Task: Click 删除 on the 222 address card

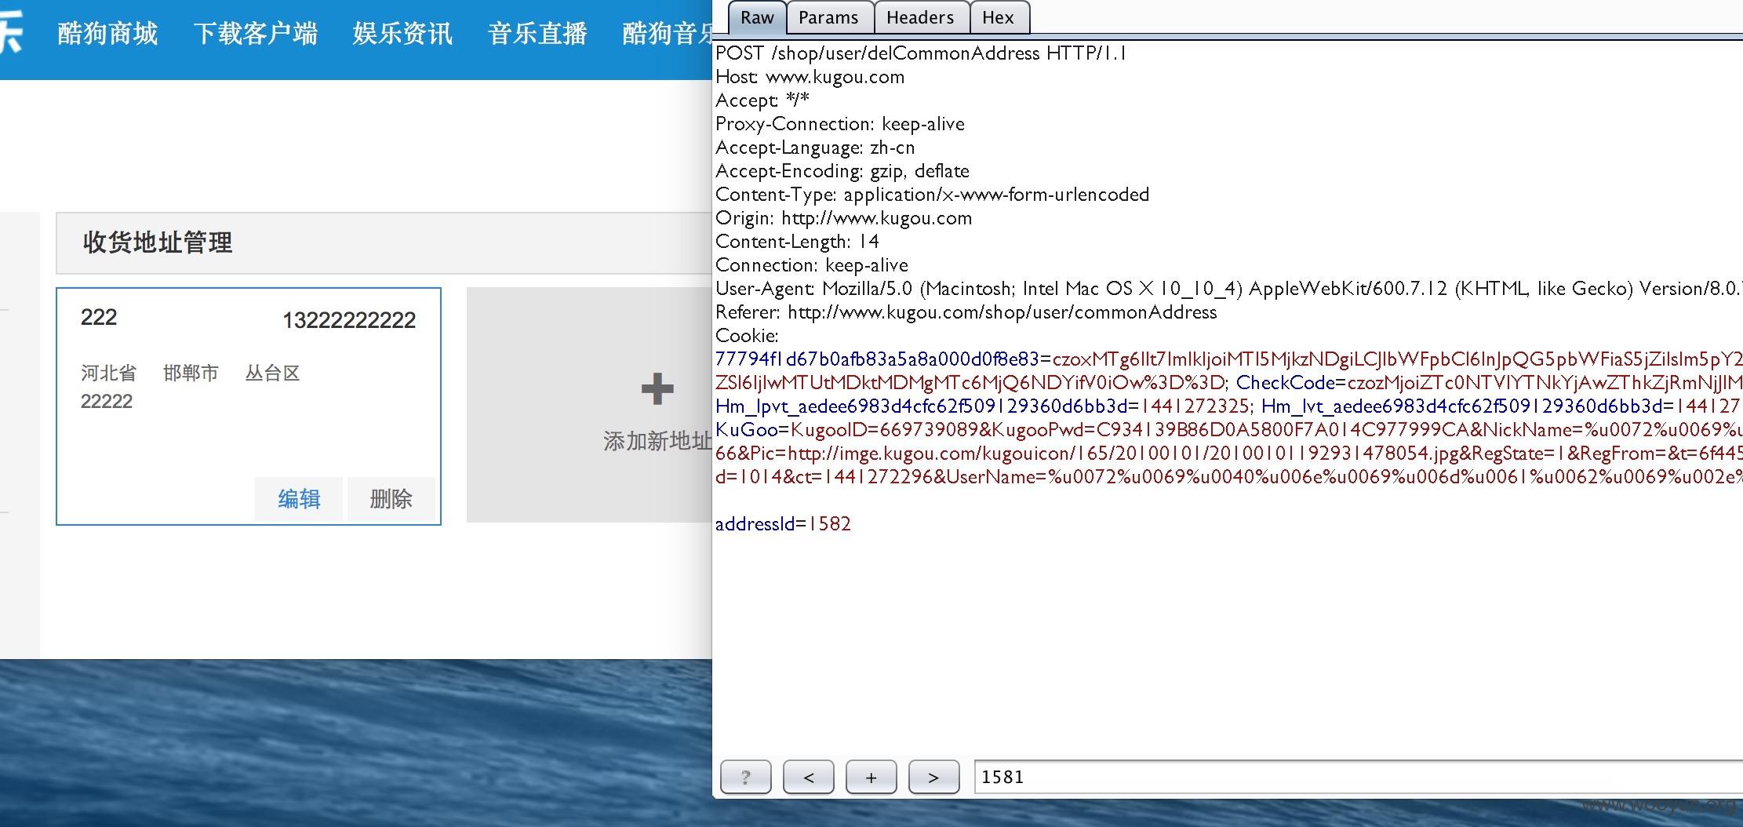Action: tap(391, 499)
